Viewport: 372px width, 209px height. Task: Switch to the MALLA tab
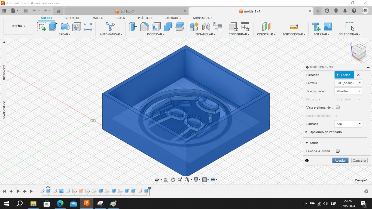(97, 18)
